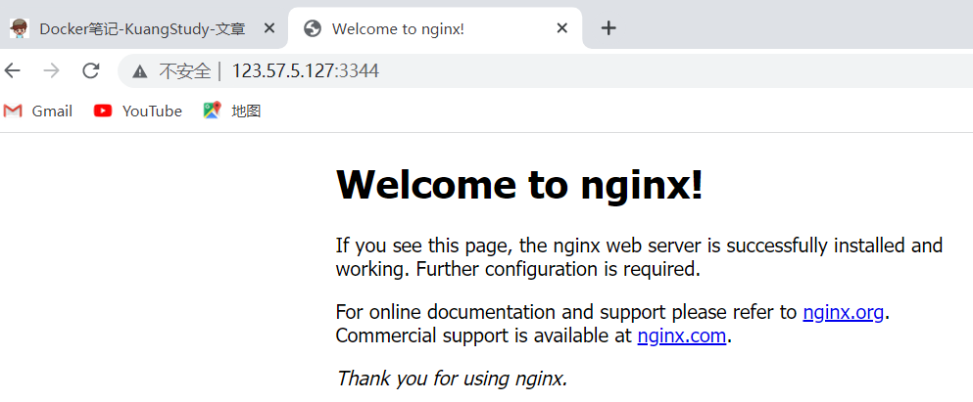
Task: Open the Gmail bookmark
Action: [38, 111]
